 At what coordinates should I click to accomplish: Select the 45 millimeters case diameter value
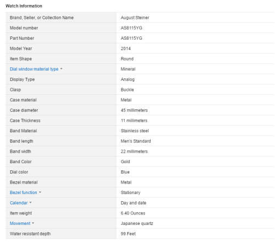pos(134,110)
